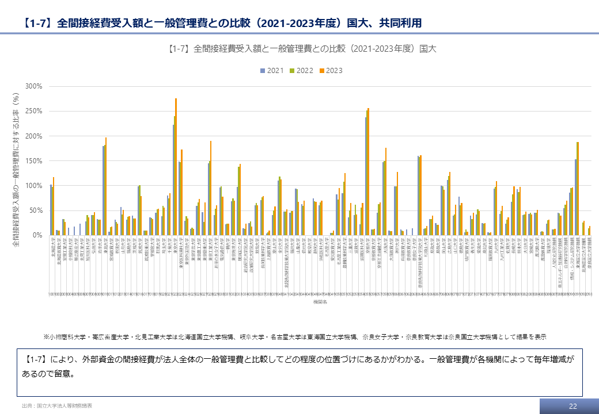599x414 pixels.
Task: Click the source citation 出典：国立大学法人等財務諸表
Action: pos(56,406)
